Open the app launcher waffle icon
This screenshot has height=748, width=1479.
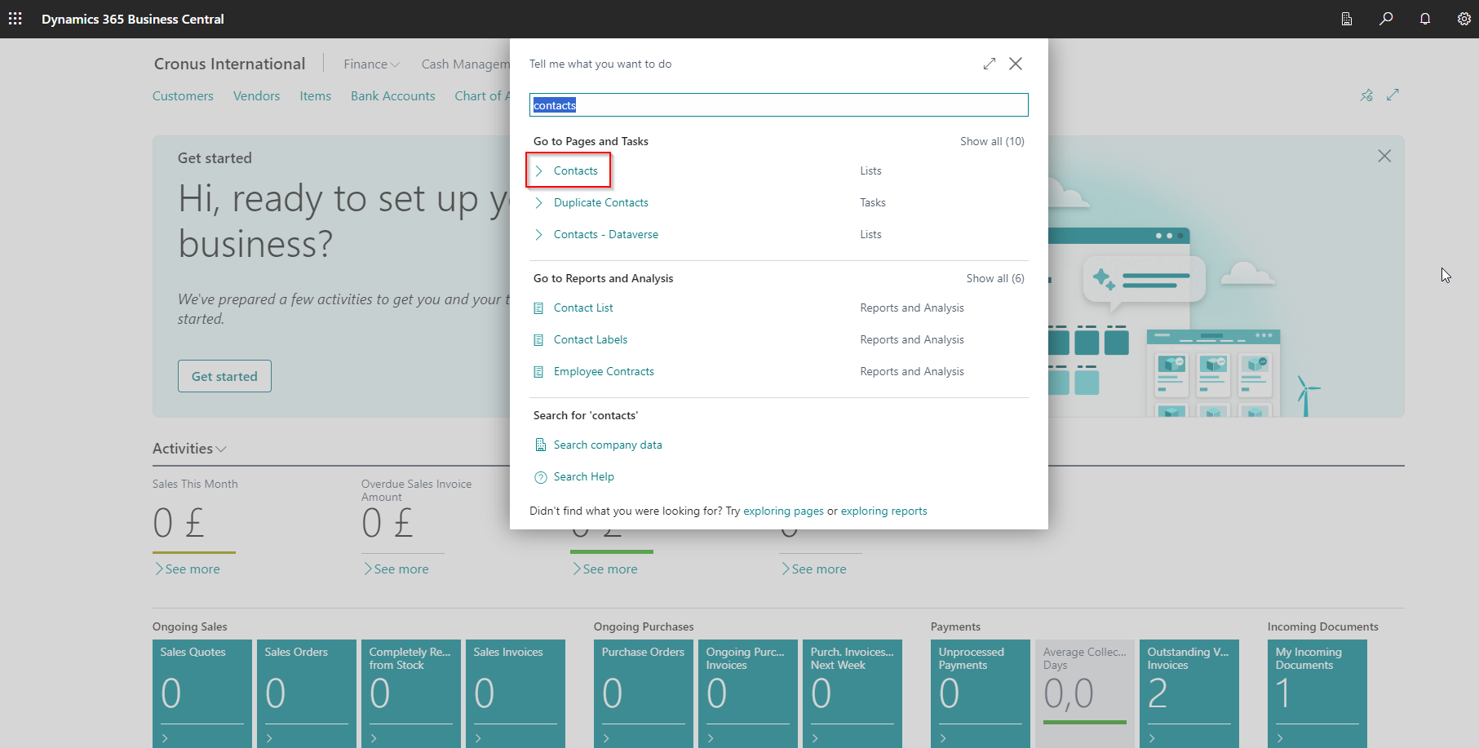coord(15,18)
